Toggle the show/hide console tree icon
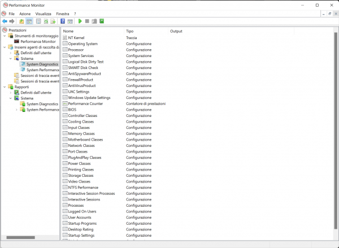 coord(29,21)
